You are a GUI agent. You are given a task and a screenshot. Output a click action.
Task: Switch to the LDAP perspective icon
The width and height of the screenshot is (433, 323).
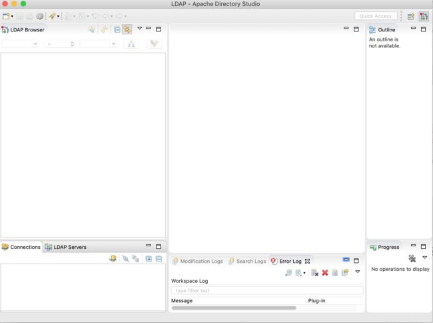[424, 17]
